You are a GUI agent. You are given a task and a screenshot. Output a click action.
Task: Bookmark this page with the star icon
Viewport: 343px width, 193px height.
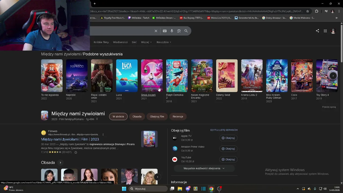tap(308, 11)
